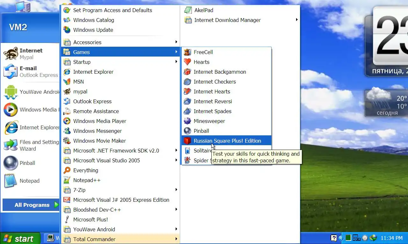Click the help question-mark tray icon
This screenshot has height=244, width=408.
coord(333,238)
